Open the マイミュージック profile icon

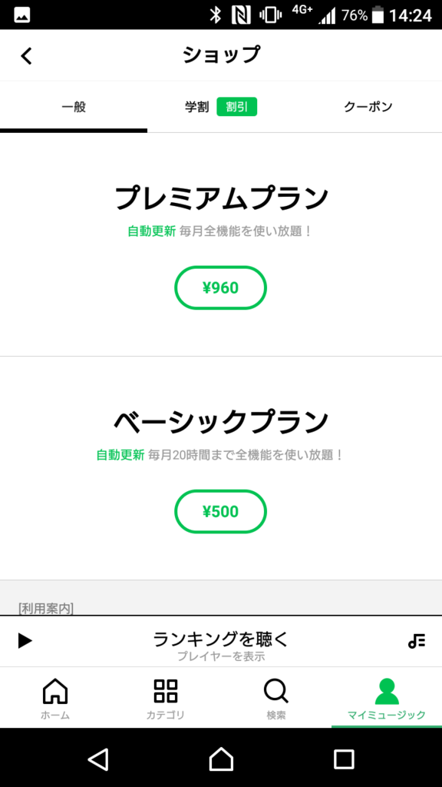(x=387, y=691)
